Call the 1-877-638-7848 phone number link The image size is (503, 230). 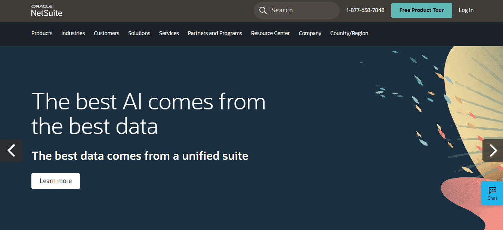(x=365, y=10)
